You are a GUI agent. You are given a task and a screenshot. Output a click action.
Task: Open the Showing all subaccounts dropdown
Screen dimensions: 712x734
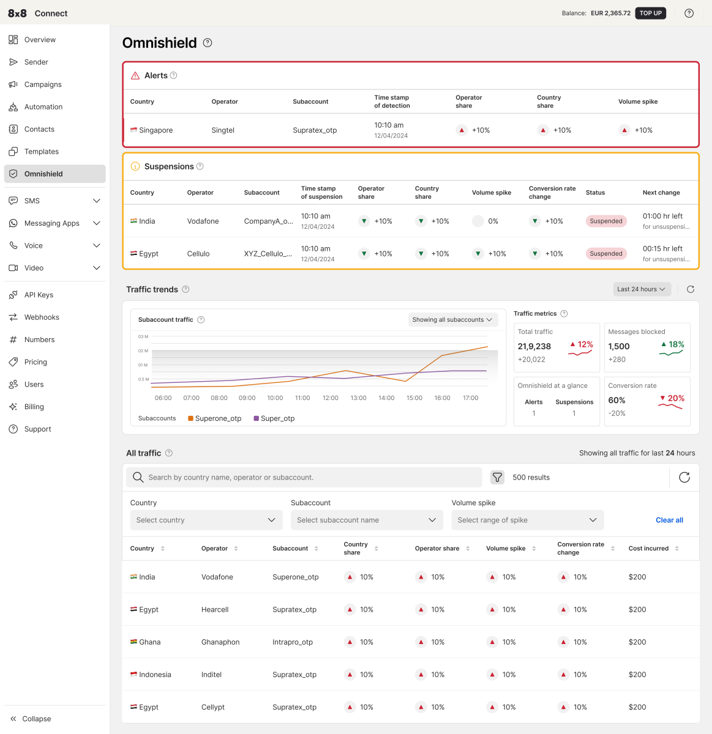452,320
